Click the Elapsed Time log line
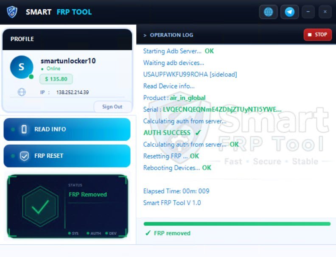Screen dimensions: 336x257 point(176,191)
